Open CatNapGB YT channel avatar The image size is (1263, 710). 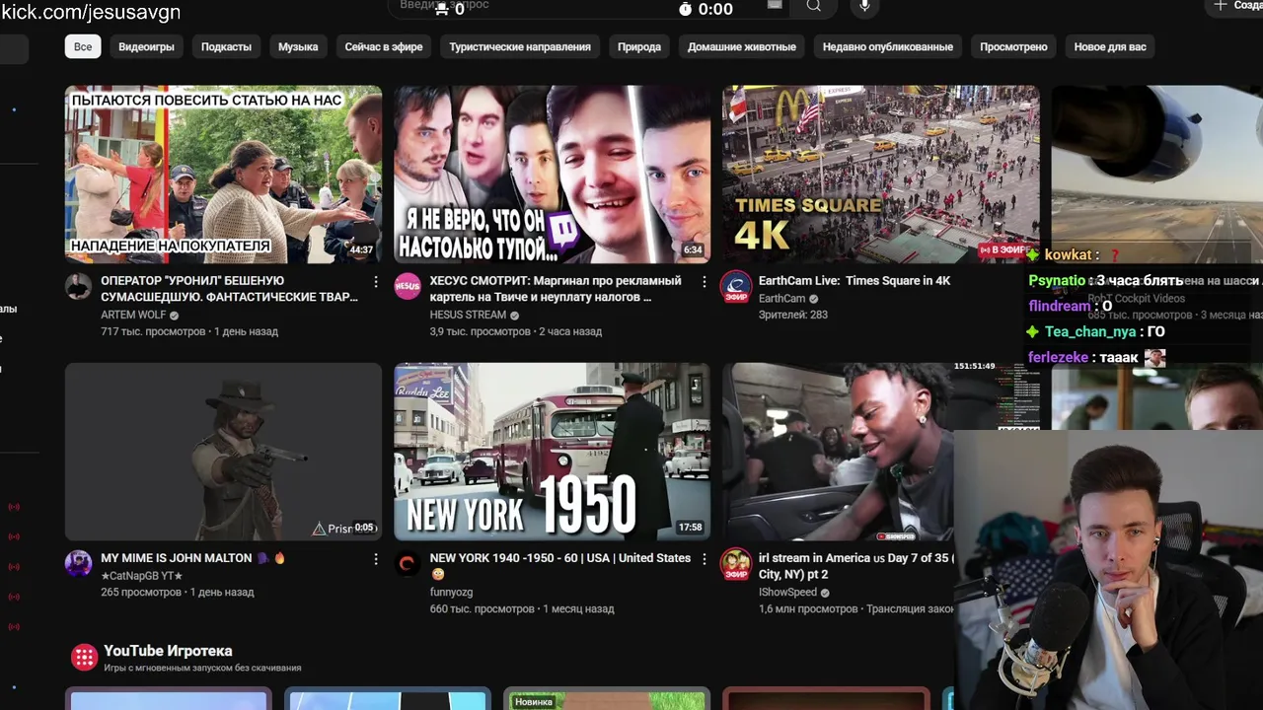click(x=78, y=564)
